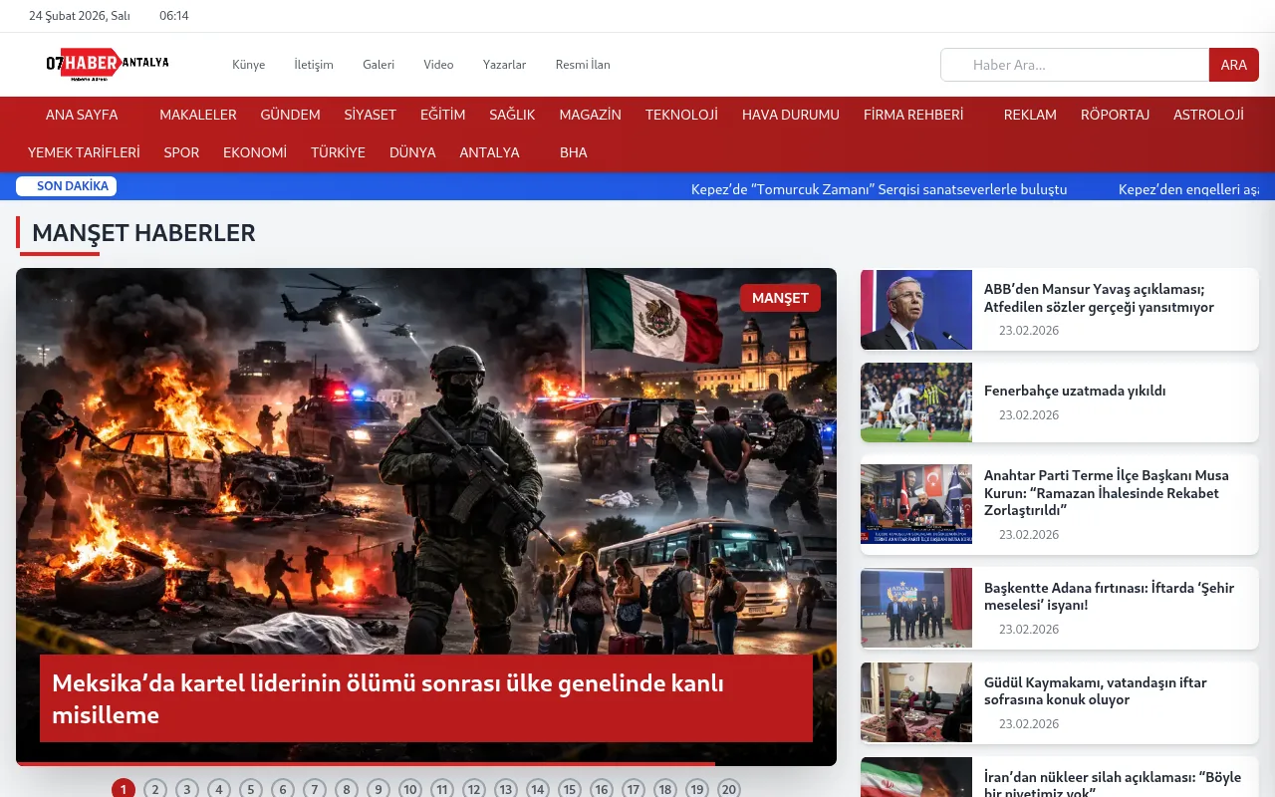1275x797 pixels.
Task: Open the Kepez Tomurcuk Zamanı ticker headline
Action: tap(880, 189)
